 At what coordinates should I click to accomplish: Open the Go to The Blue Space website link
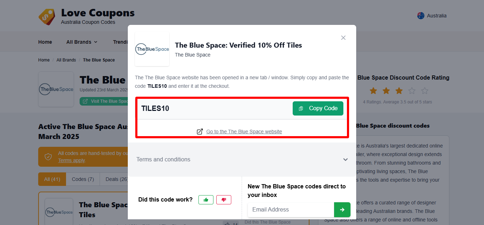[244, 131]
